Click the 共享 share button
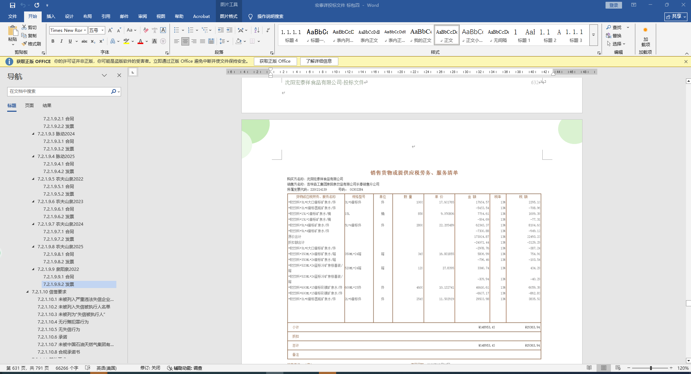The image size is (691, 374). (676, 16)
